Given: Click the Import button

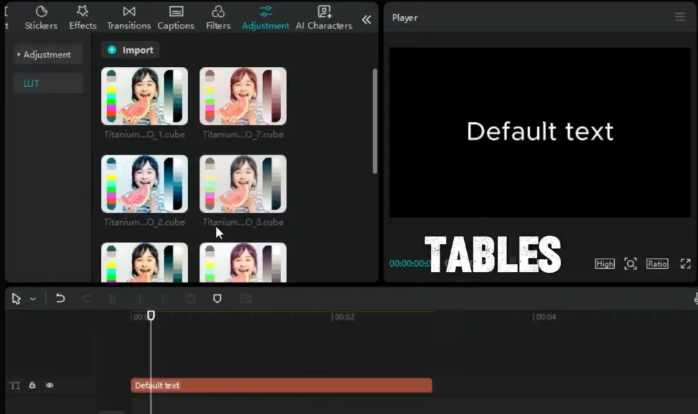Looking at the screenshot, I should tap(130, 49).
